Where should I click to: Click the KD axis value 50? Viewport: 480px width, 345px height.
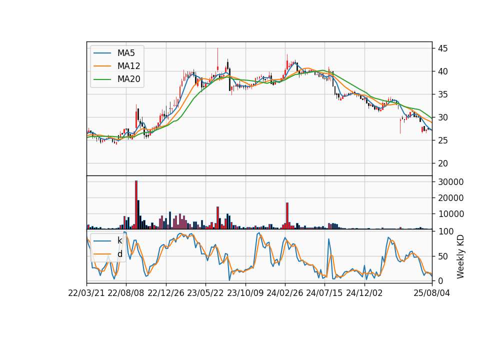tap(442, 256)
